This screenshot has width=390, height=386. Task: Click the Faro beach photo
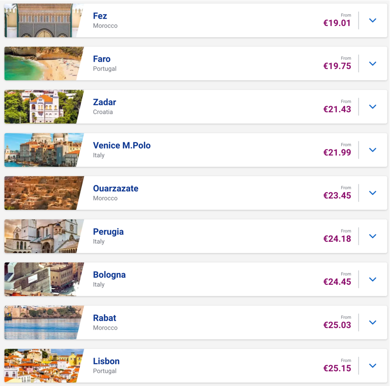coord(42,64)
